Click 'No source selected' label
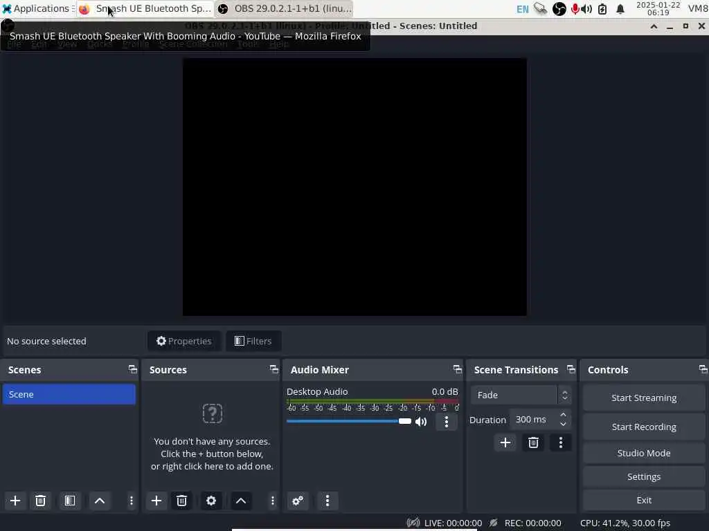The height and width of the screenshot is (531, 709). coord(46,341)
